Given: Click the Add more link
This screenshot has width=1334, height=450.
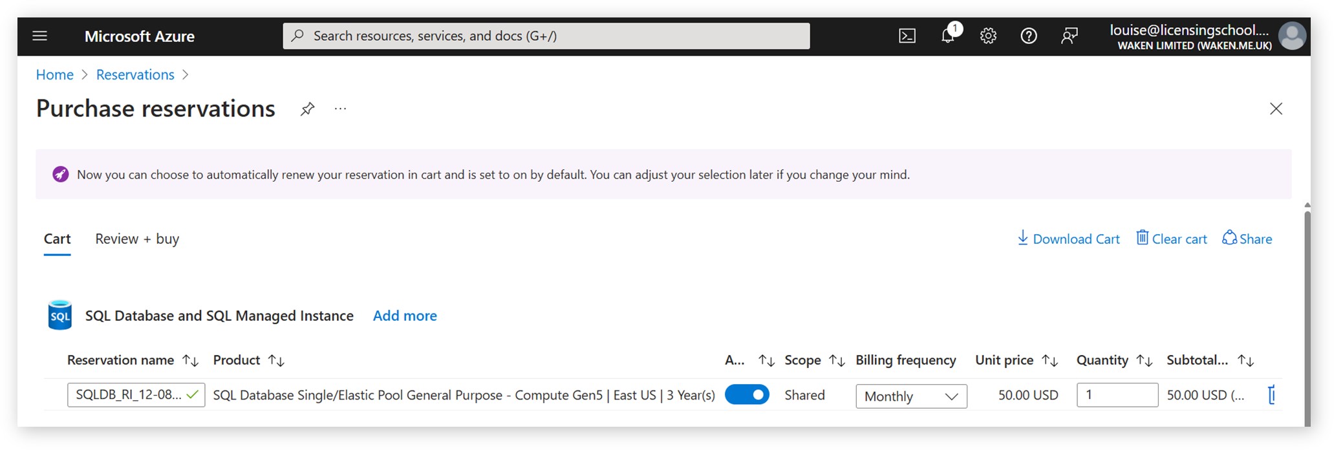Looking at the screenshot, I should [404, 316].
